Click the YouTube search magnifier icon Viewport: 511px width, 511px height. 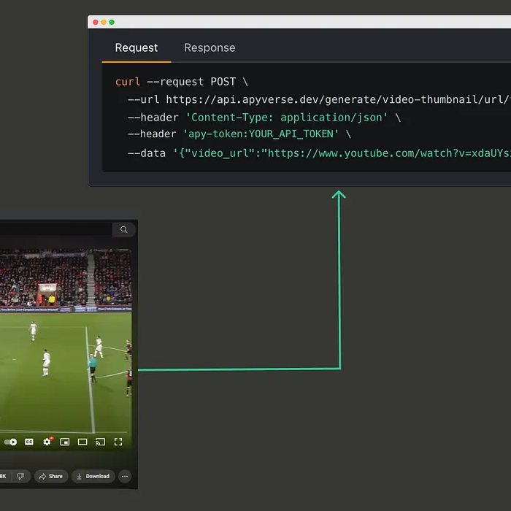point(124,229)
